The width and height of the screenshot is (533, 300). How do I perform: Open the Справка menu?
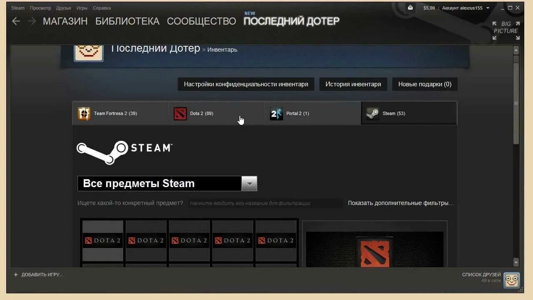[x=102, y=8]
